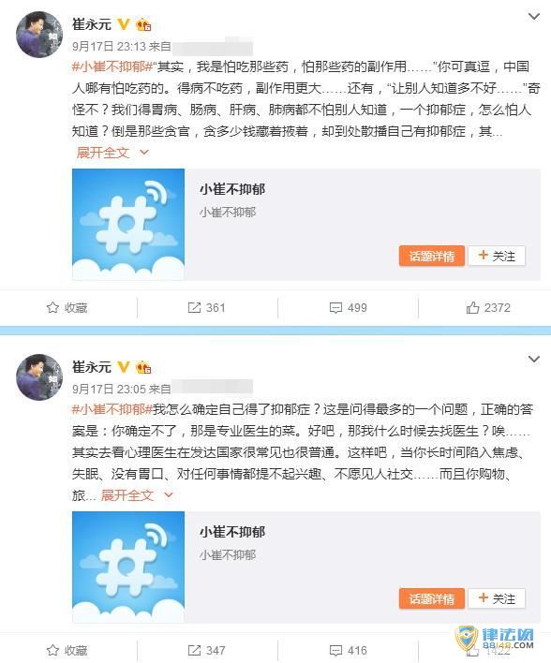Click the repost icon showing 347
This screenshot has width=551, height=663.
pos(194,650)
